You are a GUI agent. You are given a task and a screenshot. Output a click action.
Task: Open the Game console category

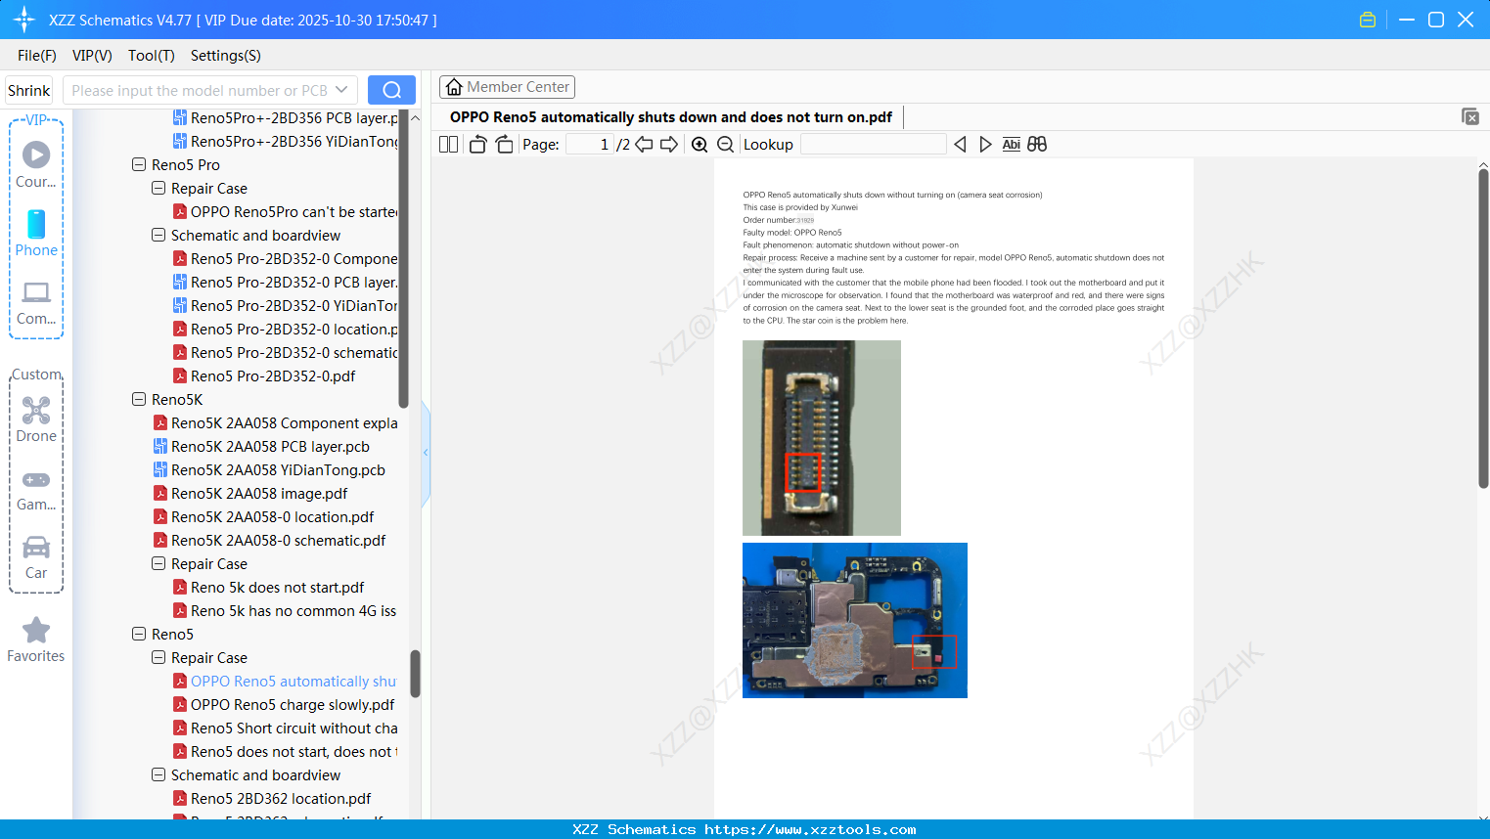point(36,489)
